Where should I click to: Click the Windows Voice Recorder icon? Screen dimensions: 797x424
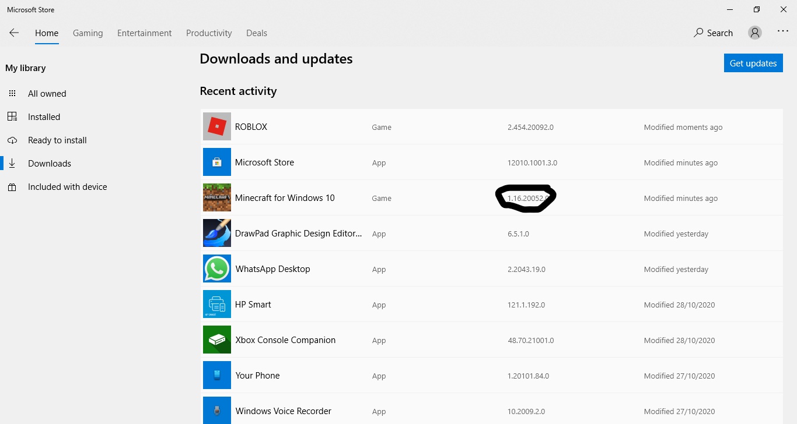tap(217, 410)
